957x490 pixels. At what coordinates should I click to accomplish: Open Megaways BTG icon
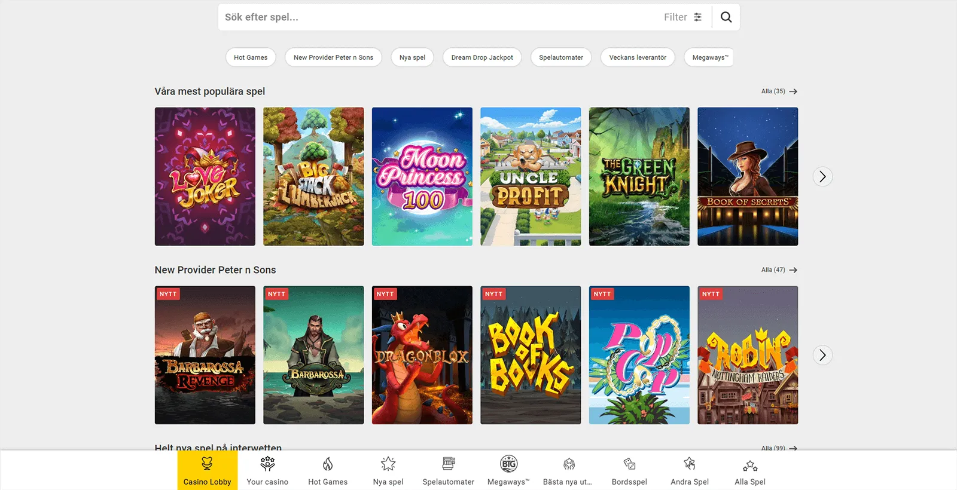(x=508, y=464)
